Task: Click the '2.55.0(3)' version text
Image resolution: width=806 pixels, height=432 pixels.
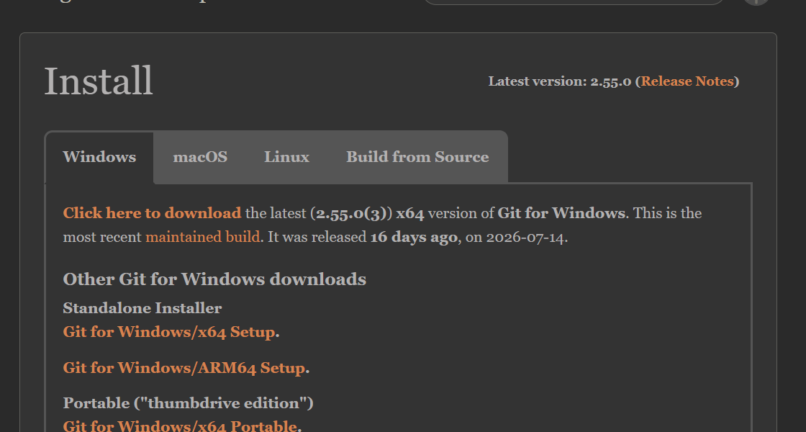Action: click(x=351, y=213)
